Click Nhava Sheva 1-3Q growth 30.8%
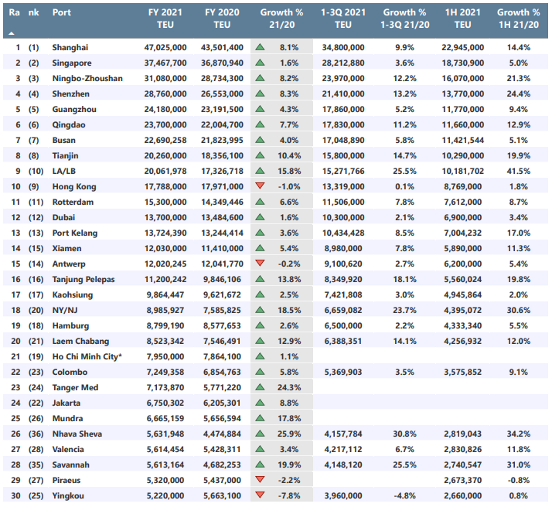552x507 pixels. pos(405,434)
